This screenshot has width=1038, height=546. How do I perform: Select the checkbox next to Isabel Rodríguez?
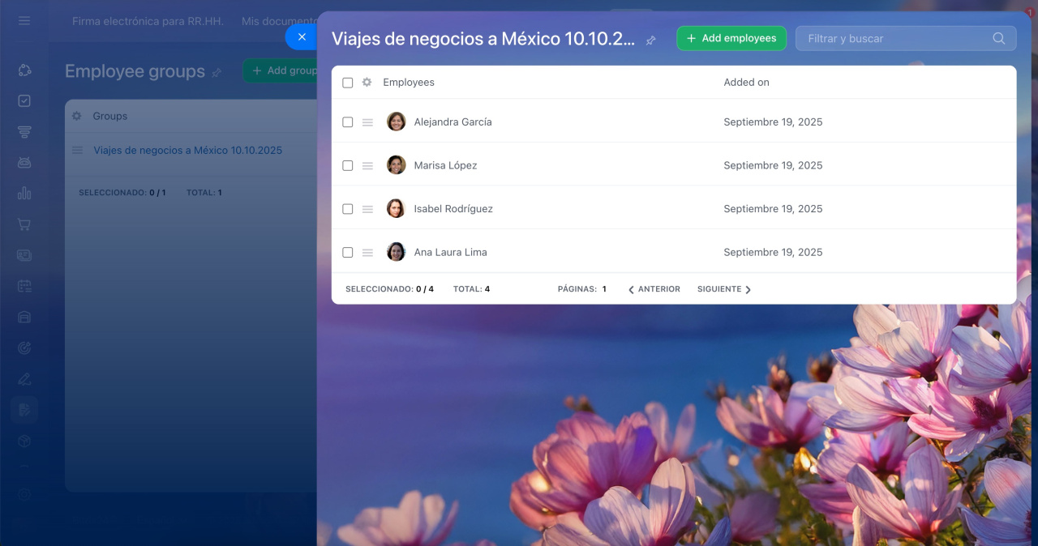348,209
